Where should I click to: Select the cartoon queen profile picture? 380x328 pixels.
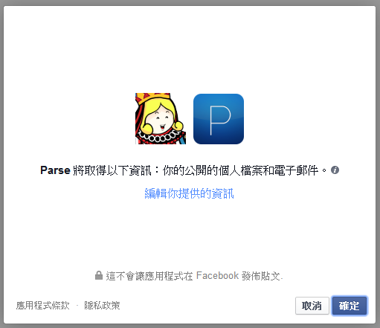[161, 119]
